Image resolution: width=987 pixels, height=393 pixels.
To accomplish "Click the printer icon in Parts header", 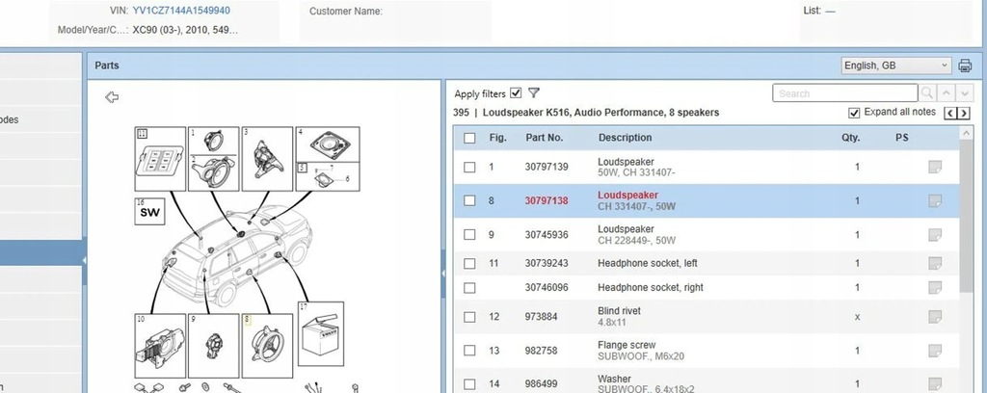I will coord(964,65).
